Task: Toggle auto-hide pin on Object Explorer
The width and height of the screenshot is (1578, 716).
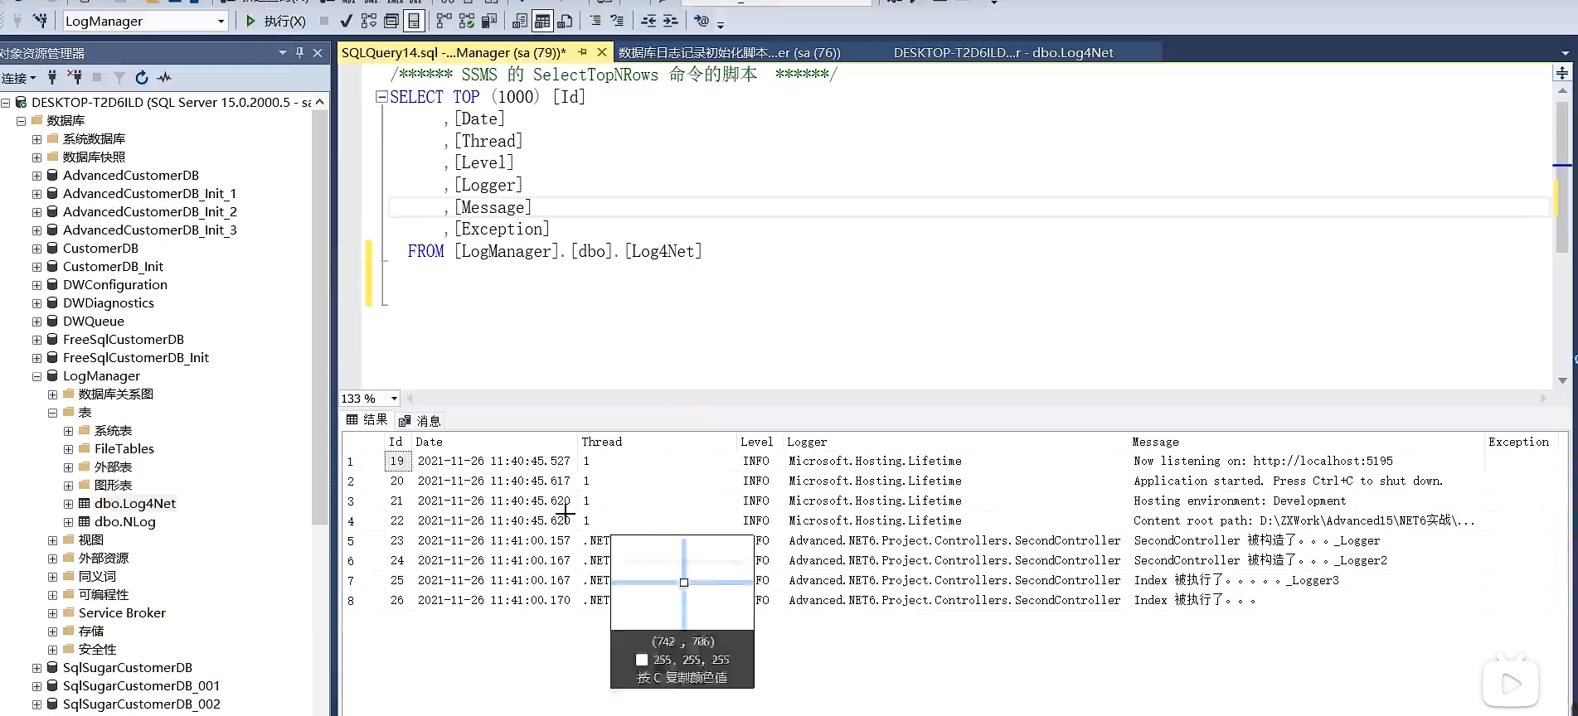Action: pyautogui.click(x=299, y=52)
